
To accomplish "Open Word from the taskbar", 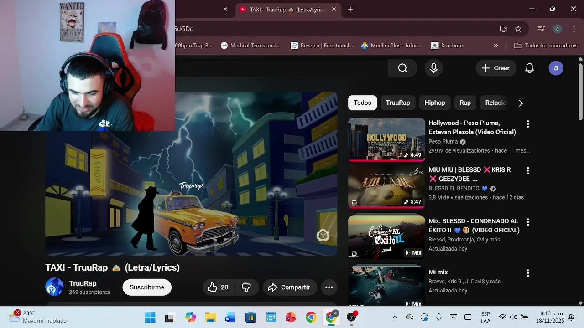I will (230, 317).
